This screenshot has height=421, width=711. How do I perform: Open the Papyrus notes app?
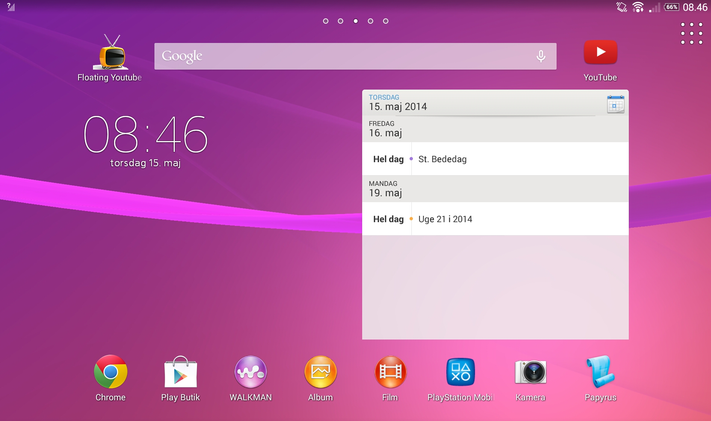(600, 372)
